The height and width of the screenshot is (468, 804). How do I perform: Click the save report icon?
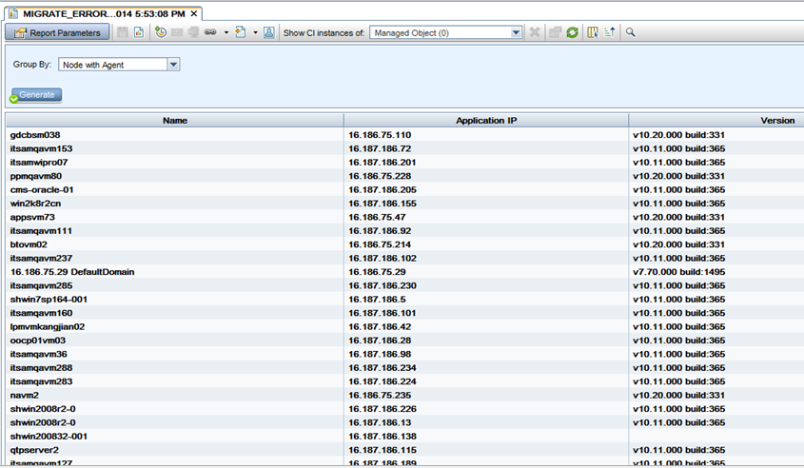coord(122,32)
